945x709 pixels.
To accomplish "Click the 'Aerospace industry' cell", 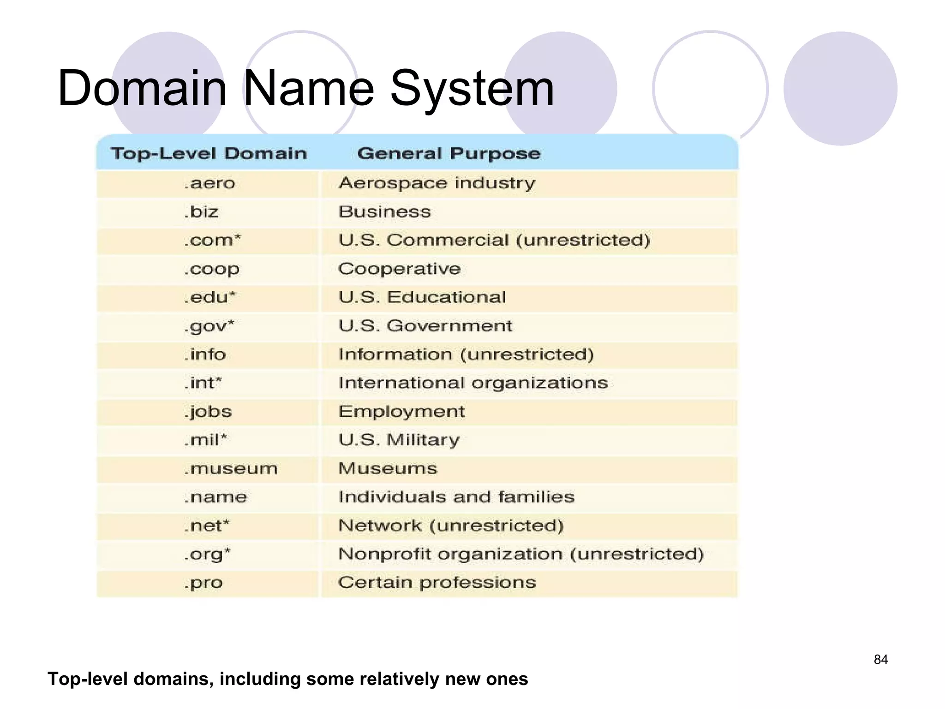I will click(530, 184).
